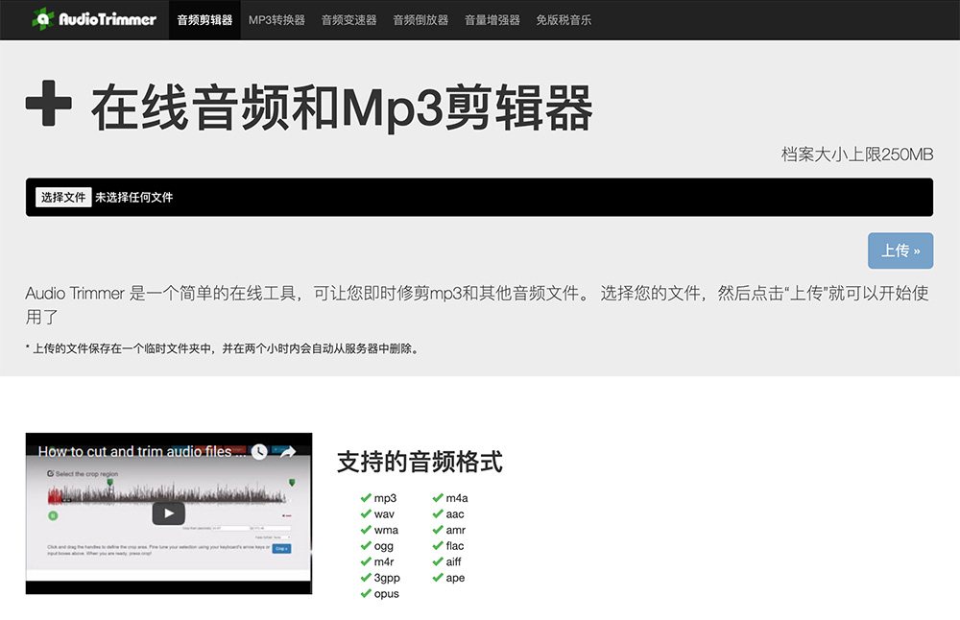Click the 'm4a' format entry
Viewport: 960px width, 620px height.
450,498
